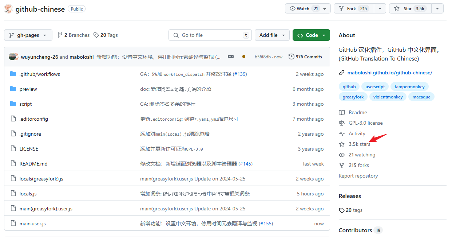Open the Add file dropdown
The height and width of the screenshot is (237, 456).
272,35
